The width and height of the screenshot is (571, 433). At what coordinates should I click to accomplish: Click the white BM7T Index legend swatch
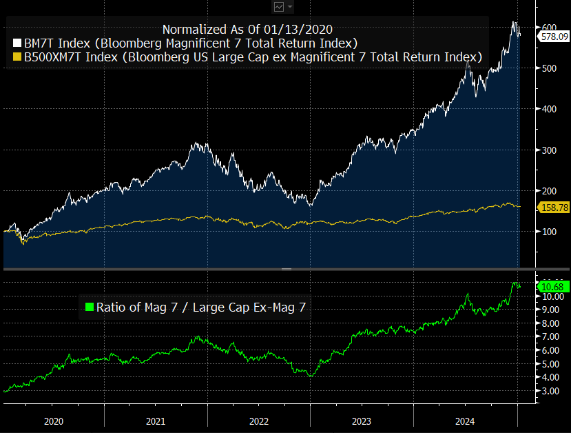(17, 43)
